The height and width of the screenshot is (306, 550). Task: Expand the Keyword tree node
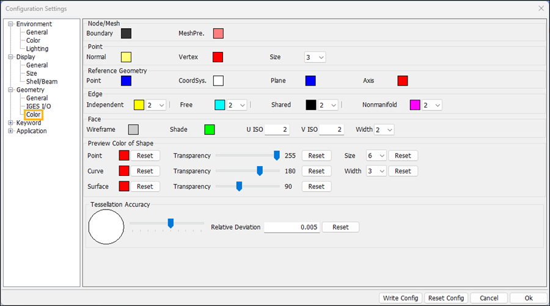(10, 123)
